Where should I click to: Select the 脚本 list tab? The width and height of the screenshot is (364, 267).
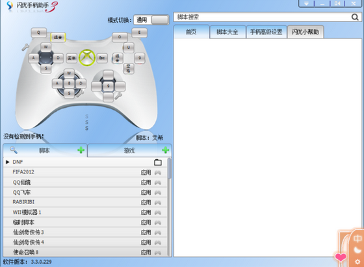45,150
